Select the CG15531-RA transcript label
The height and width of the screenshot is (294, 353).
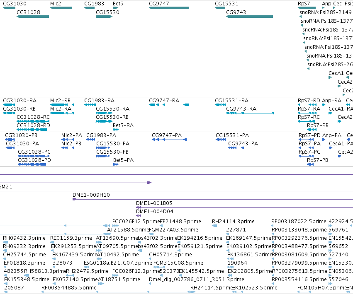(x=231, y=101)
